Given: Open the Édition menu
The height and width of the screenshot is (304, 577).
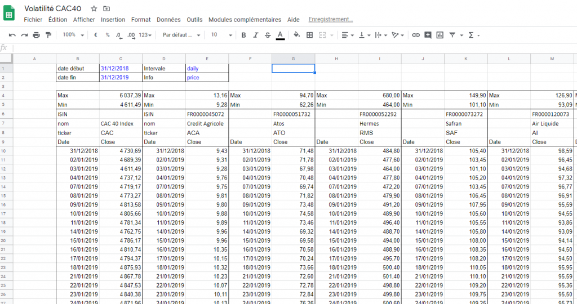Looking at the screenshot, I should pos(58,20).
